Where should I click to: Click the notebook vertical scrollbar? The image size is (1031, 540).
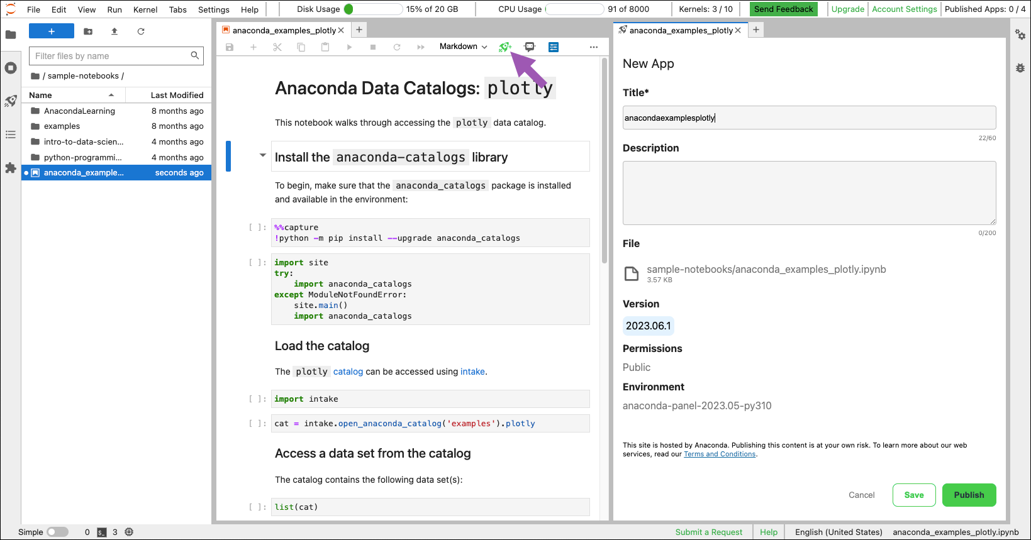[605, 161]
